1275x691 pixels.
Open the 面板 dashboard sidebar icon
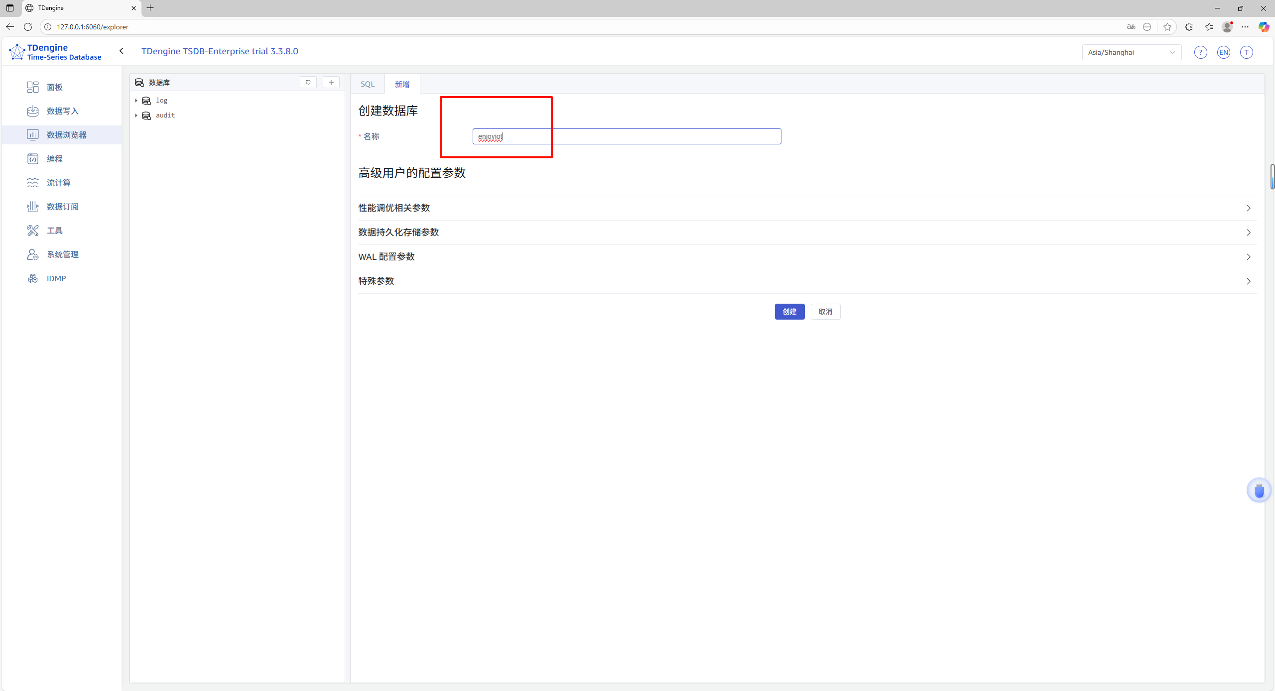(33, 87)
